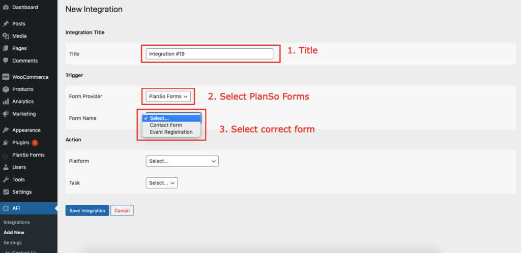Click the red Cancel button

click(x=122, y=210)
